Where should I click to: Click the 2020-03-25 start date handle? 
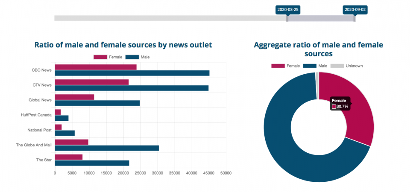[x=287, y=18]
